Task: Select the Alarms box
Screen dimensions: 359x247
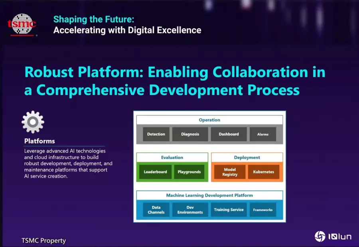Action: (x=263, y=134)
